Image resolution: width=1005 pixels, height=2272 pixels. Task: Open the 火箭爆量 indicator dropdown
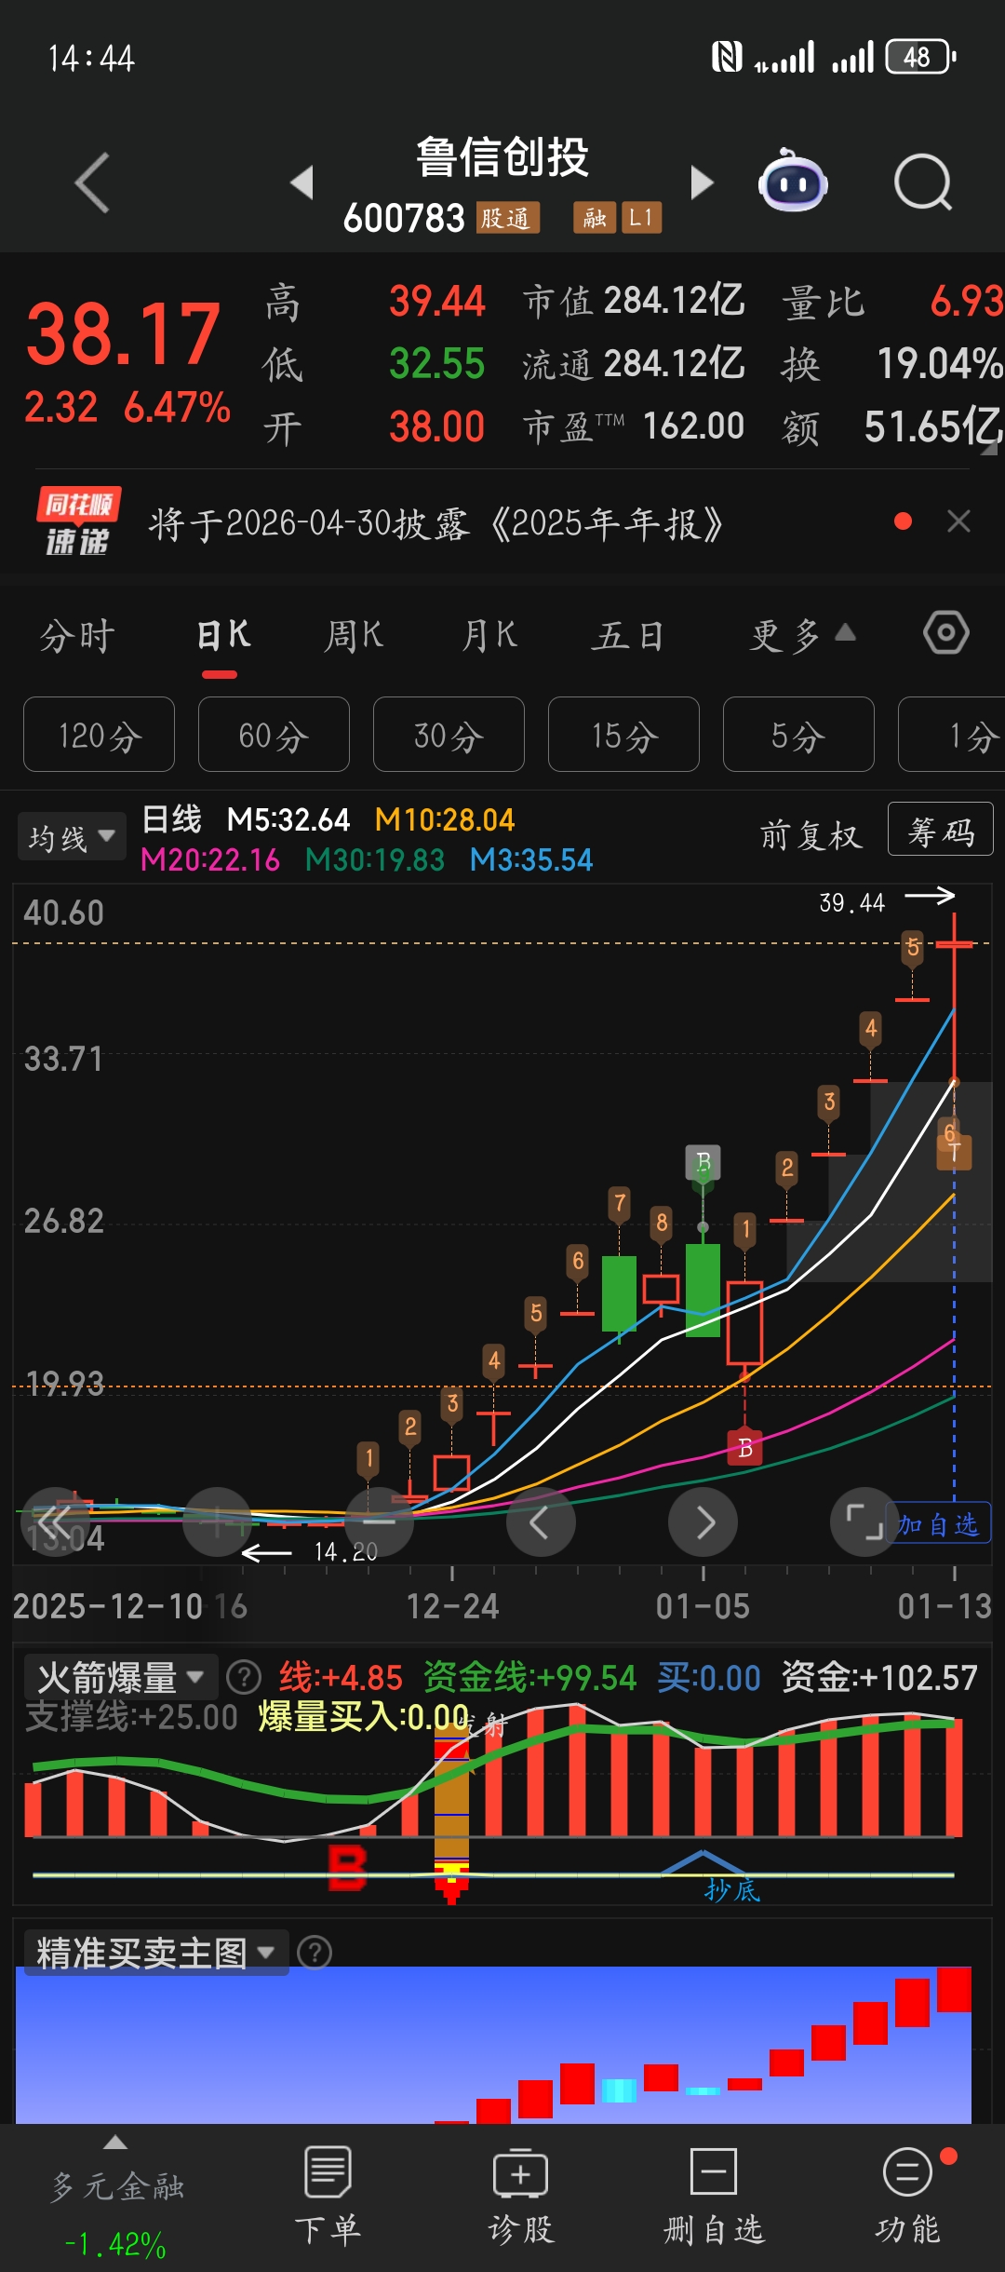click(120, 1677)
